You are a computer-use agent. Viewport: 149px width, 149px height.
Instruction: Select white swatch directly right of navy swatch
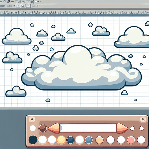[x=42, y=140]
